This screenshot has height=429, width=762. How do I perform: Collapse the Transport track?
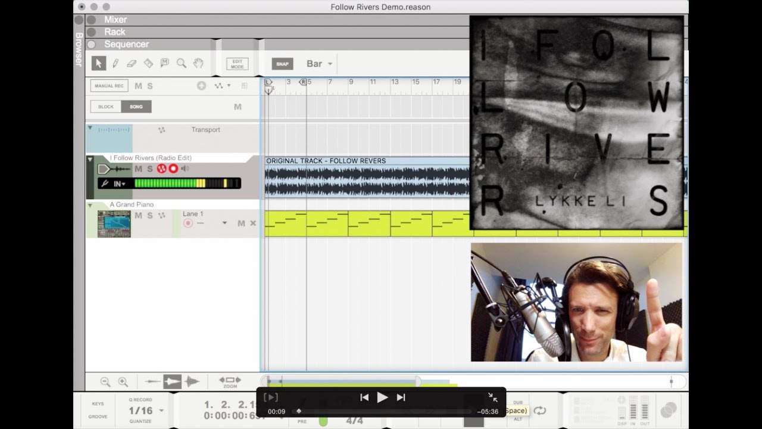coord(90,128)
